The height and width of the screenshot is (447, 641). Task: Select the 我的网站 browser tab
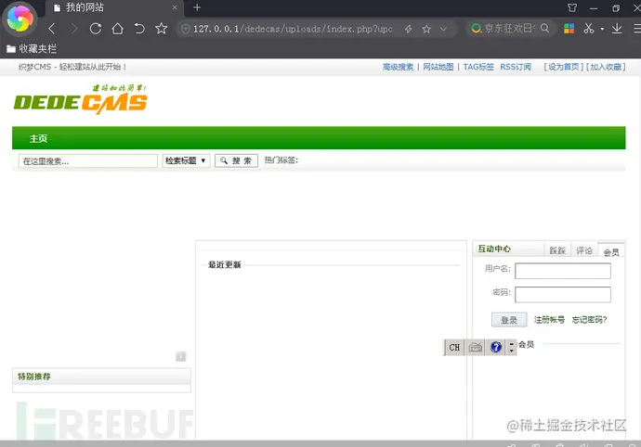pyautogui.click(x=114, y=7)
